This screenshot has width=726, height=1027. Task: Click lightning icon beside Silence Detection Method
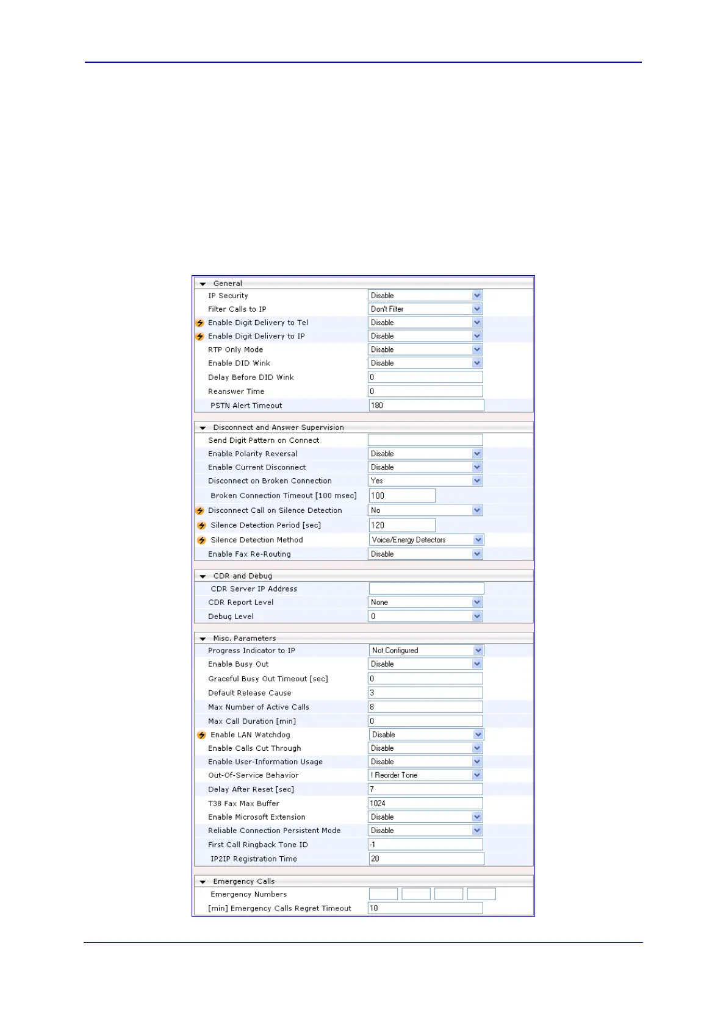click(x=201, y=540)
